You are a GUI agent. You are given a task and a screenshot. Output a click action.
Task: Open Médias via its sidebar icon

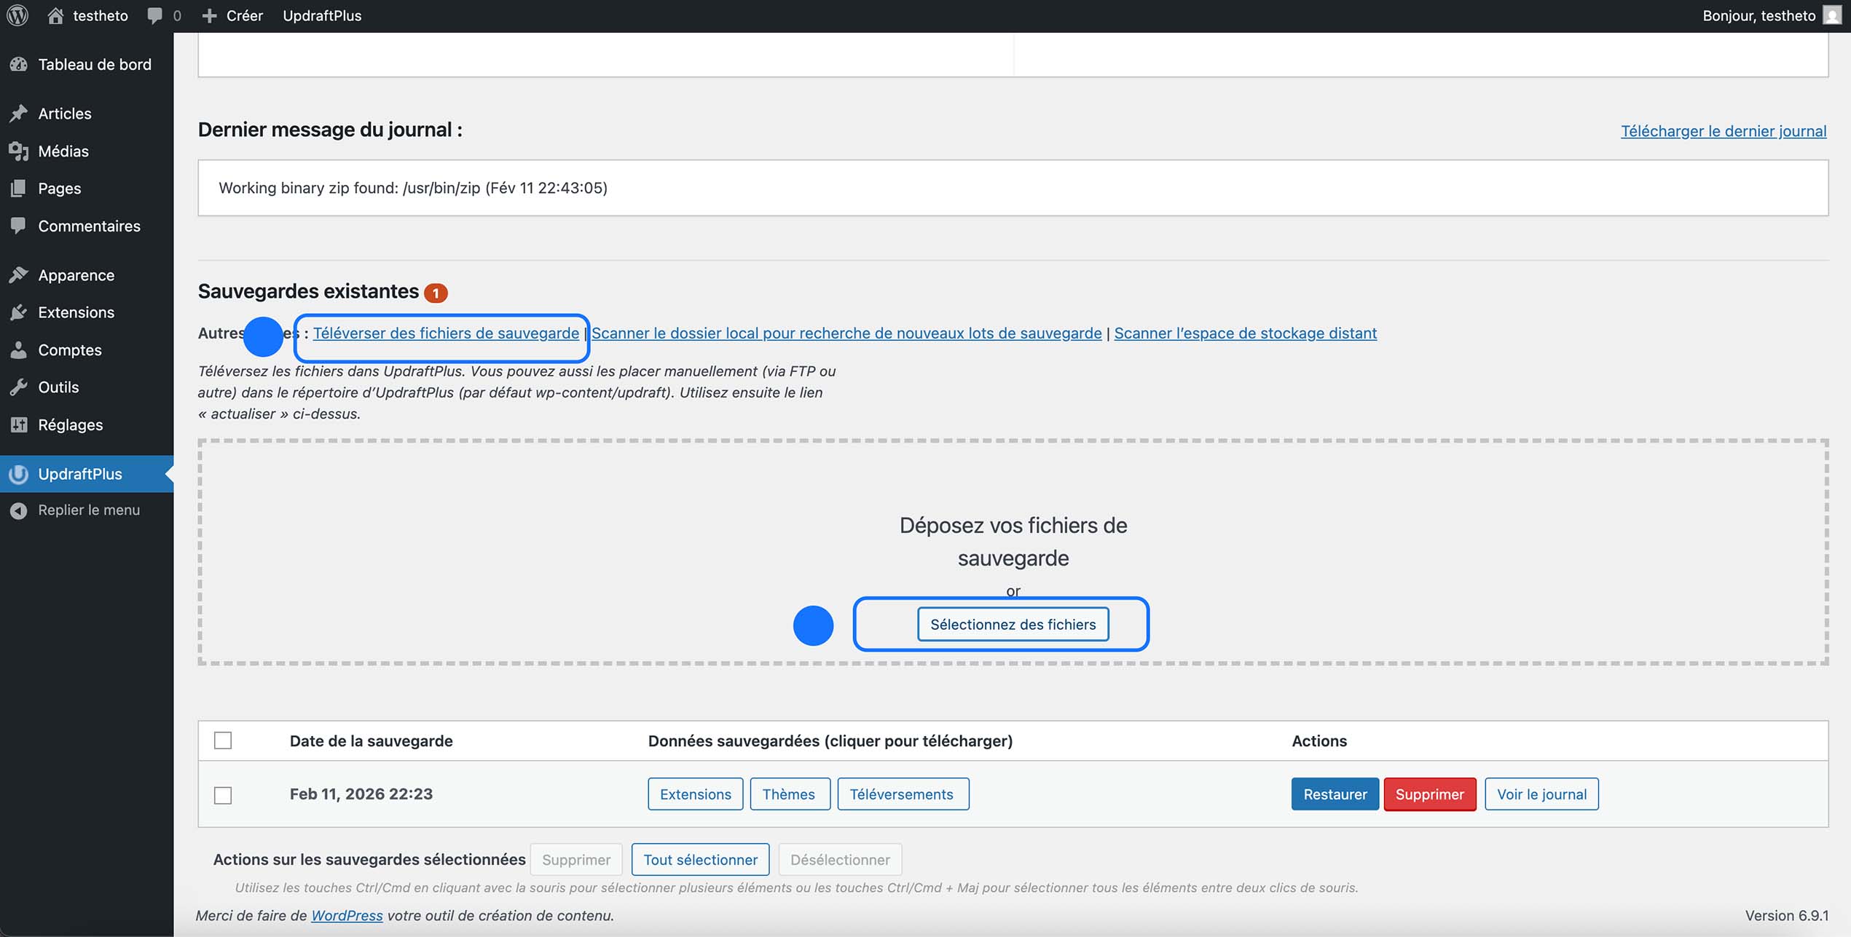[x=19, y=151]
